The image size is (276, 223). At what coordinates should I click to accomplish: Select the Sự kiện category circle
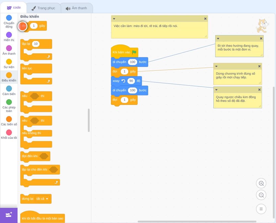tap(9, 62)
